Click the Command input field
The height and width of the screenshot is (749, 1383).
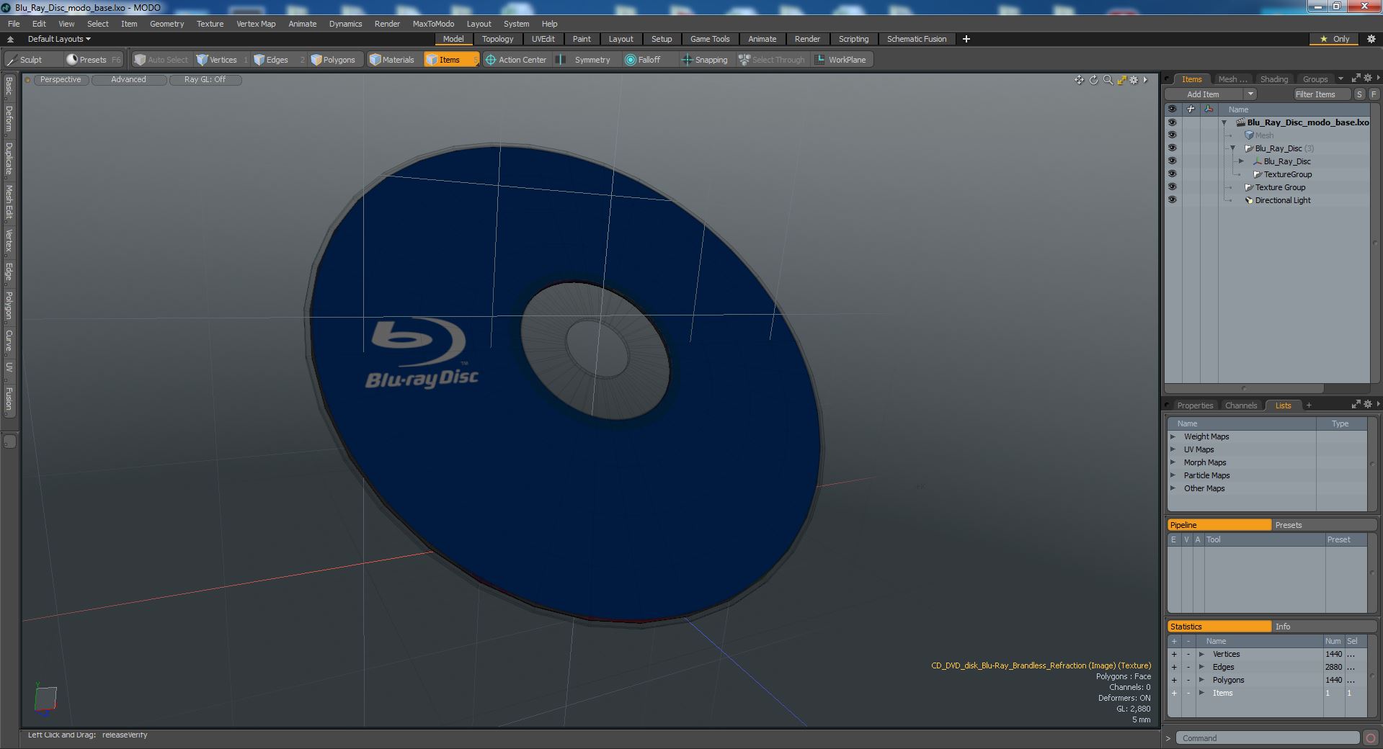(1268, 738)
